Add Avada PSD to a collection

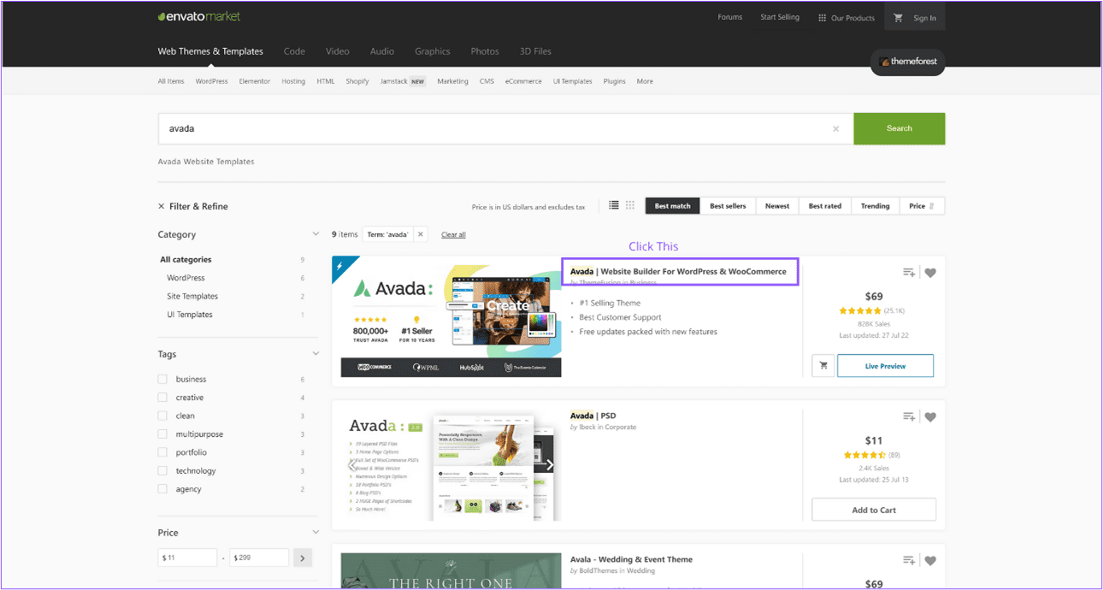click(x=909, y=417)
